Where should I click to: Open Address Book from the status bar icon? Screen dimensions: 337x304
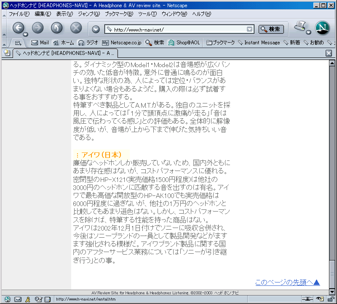pos(48,299)
